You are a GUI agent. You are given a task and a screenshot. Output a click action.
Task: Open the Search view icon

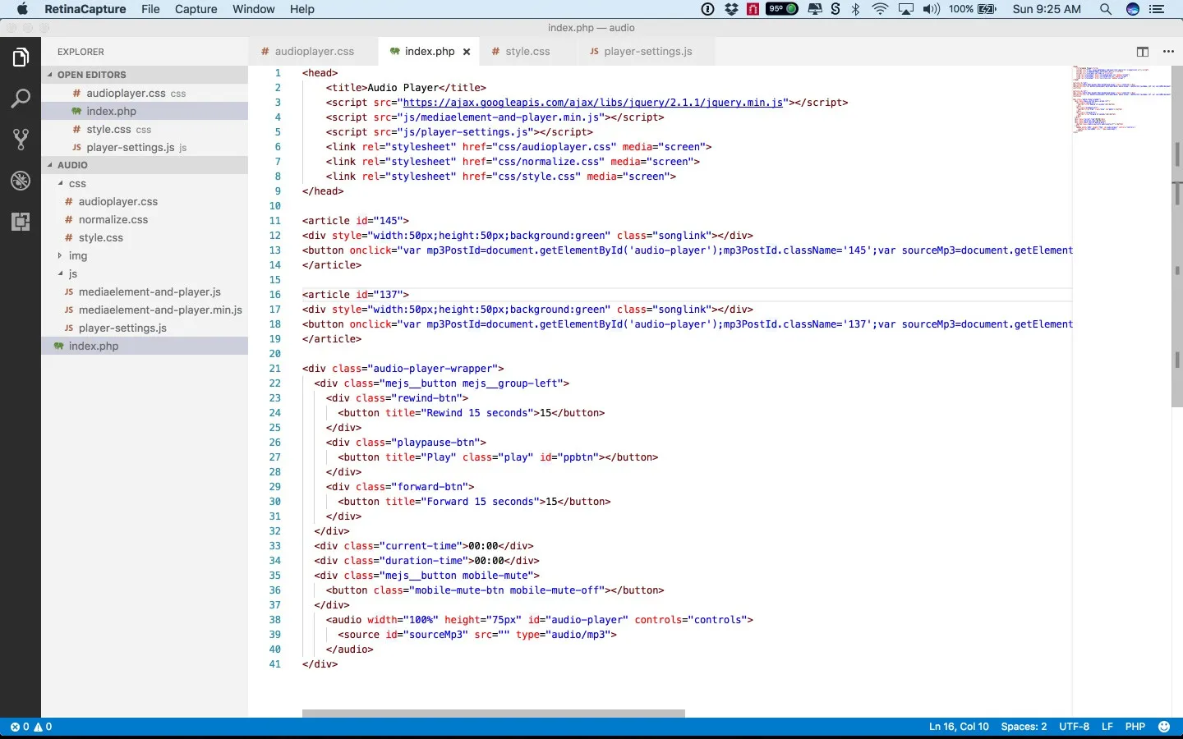[x=21, y=99]
